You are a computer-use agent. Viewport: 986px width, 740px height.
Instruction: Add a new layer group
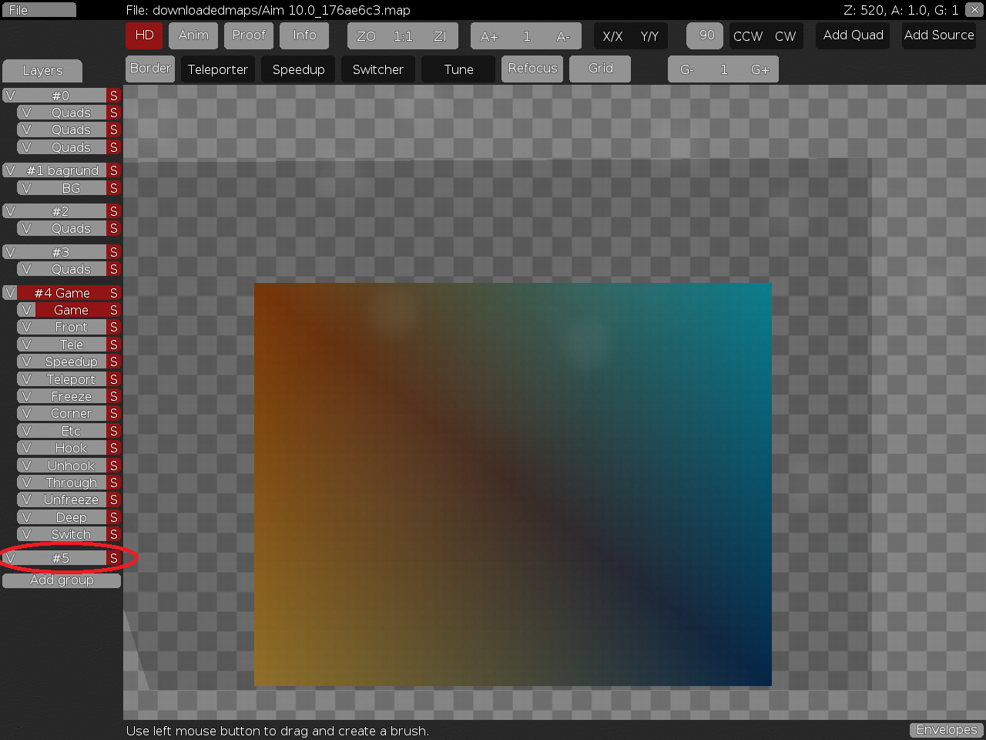click(62, 580)
